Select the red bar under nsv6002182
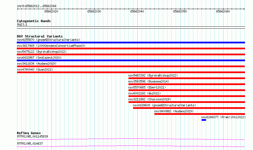This screenshot has height=150, width=253. tap(187, 96)
